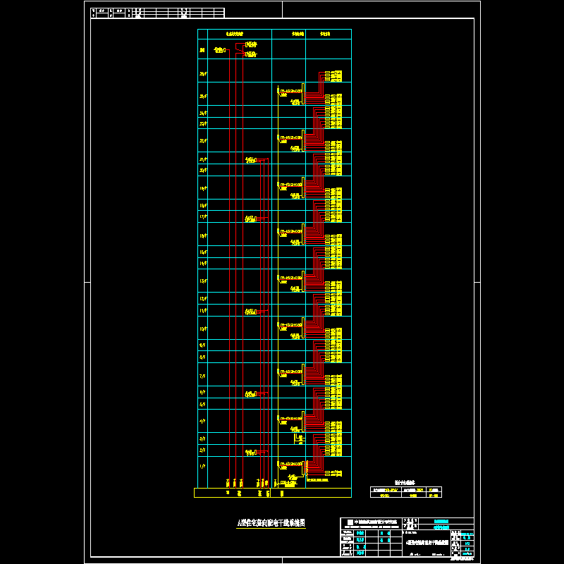564x564 pixels.
Task: Click the drawing name cell in title block
Action: click(x=427, y=544)
